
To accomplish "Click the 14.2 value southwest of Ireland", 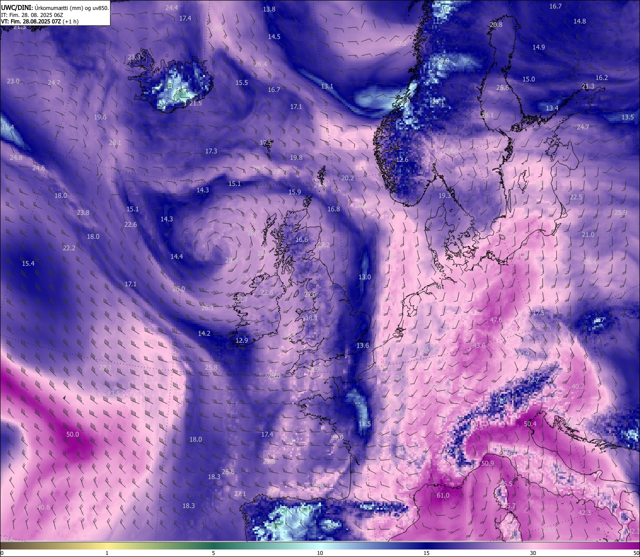I will coord(204,333).
